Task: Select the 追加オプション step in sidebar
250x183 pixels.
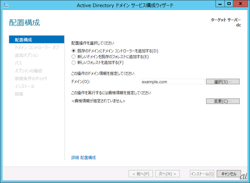Action: pyautogui.click(x=27, y=55)
